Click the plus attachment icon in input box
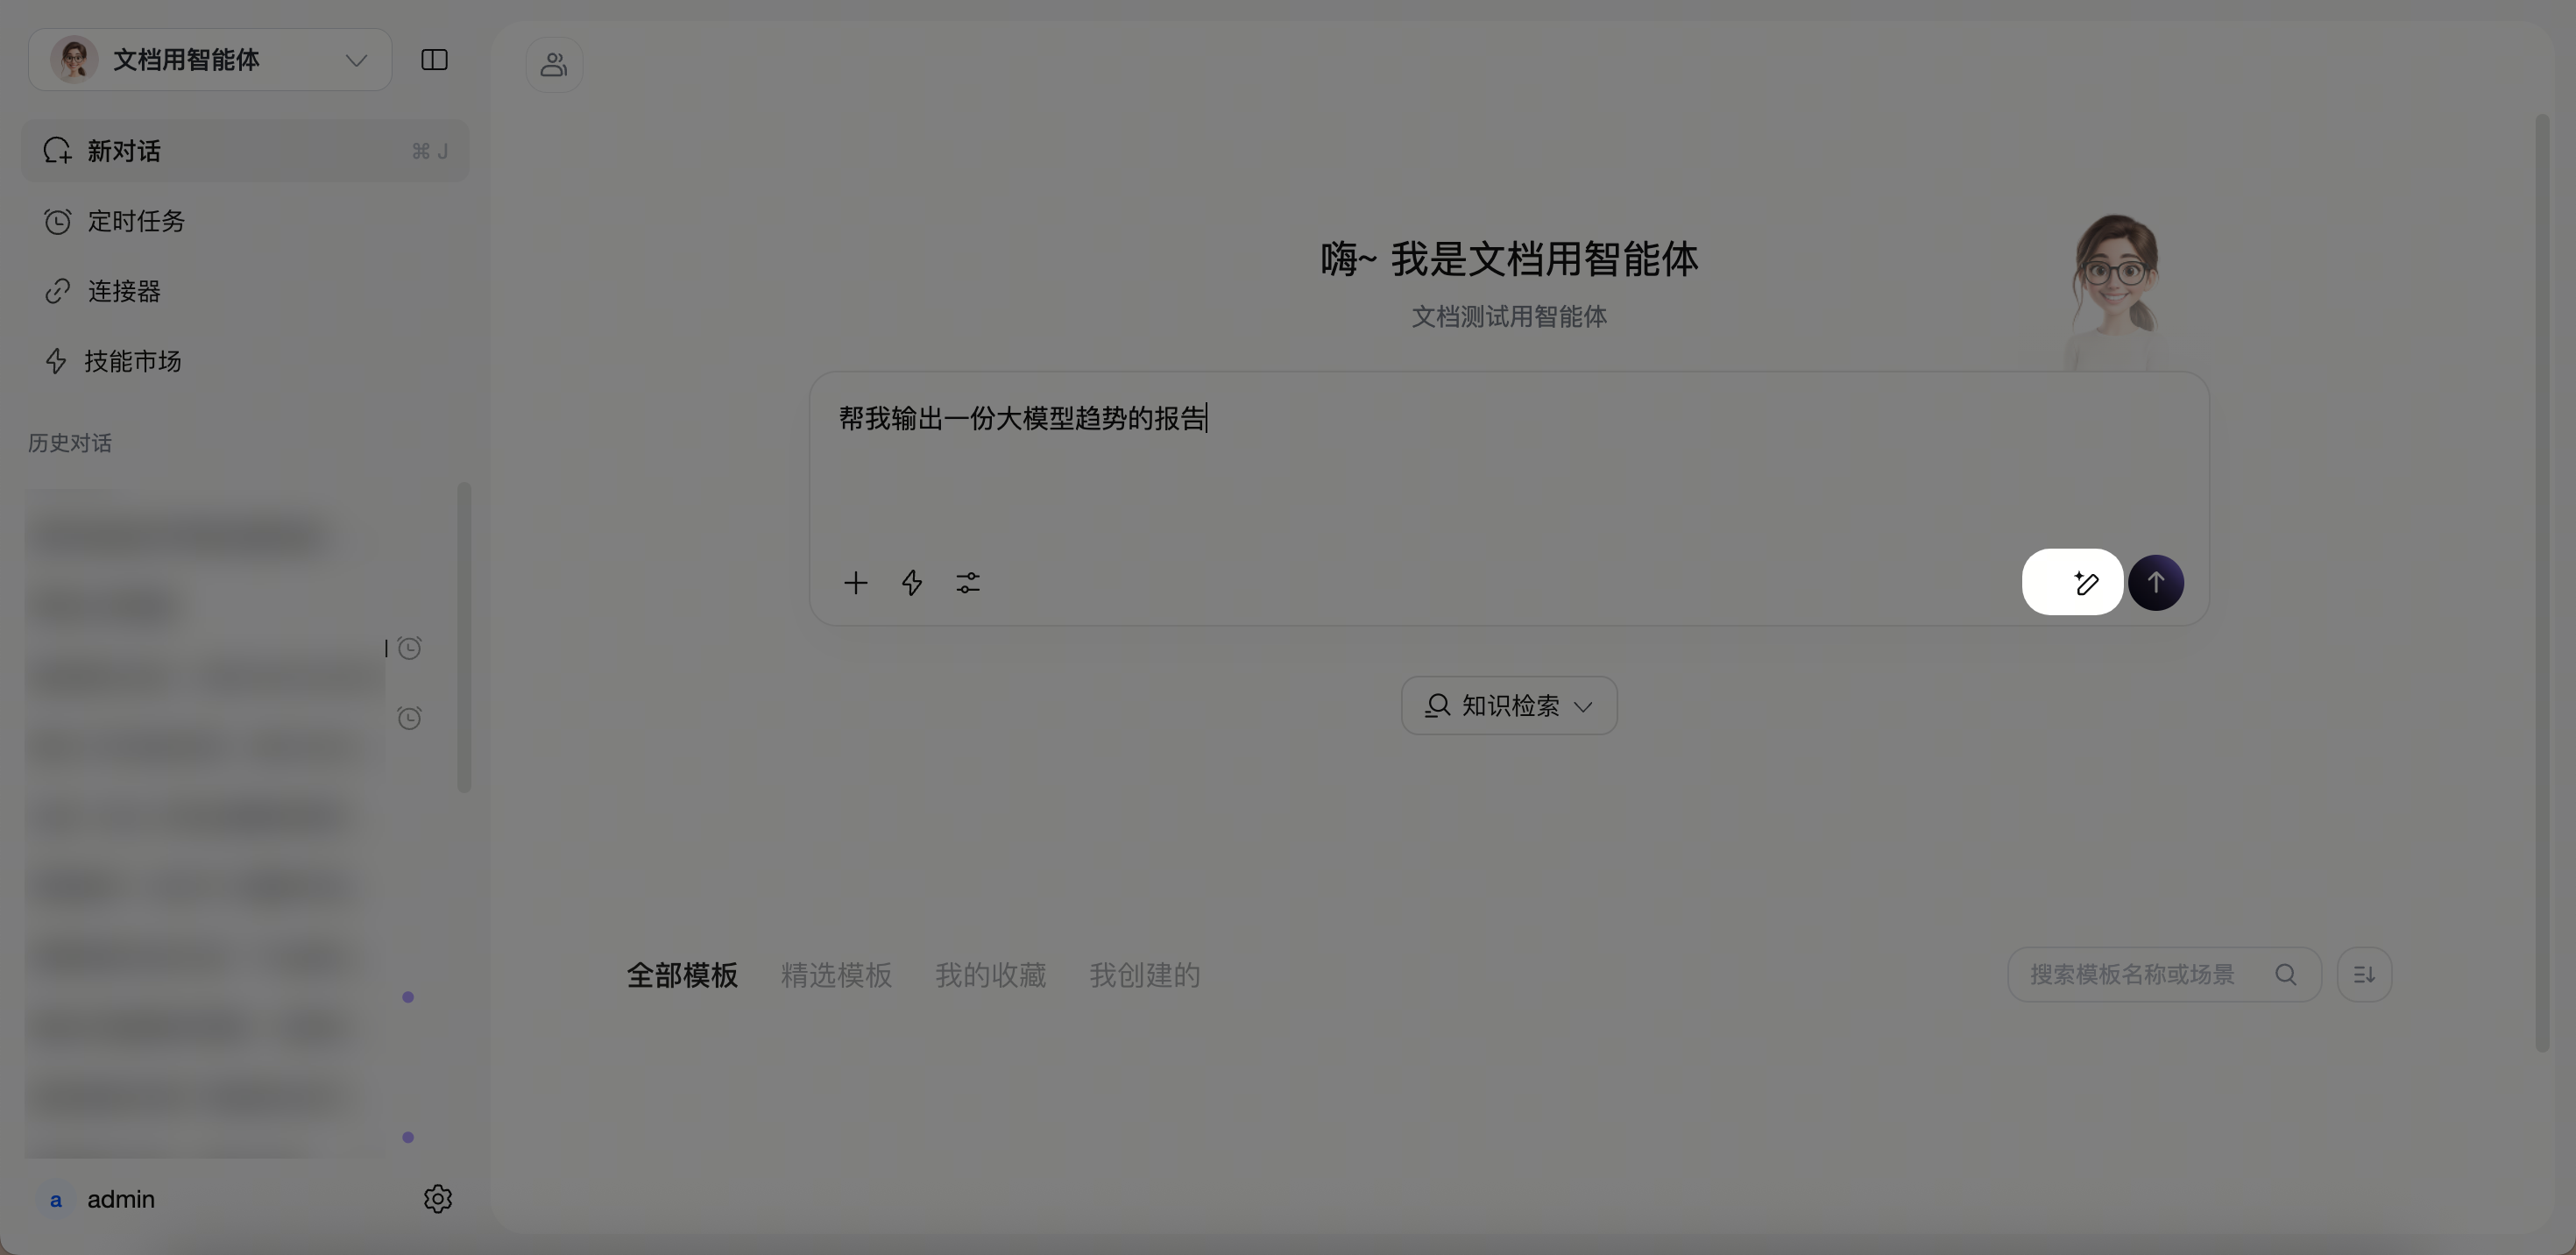 [x=855, y=583]
